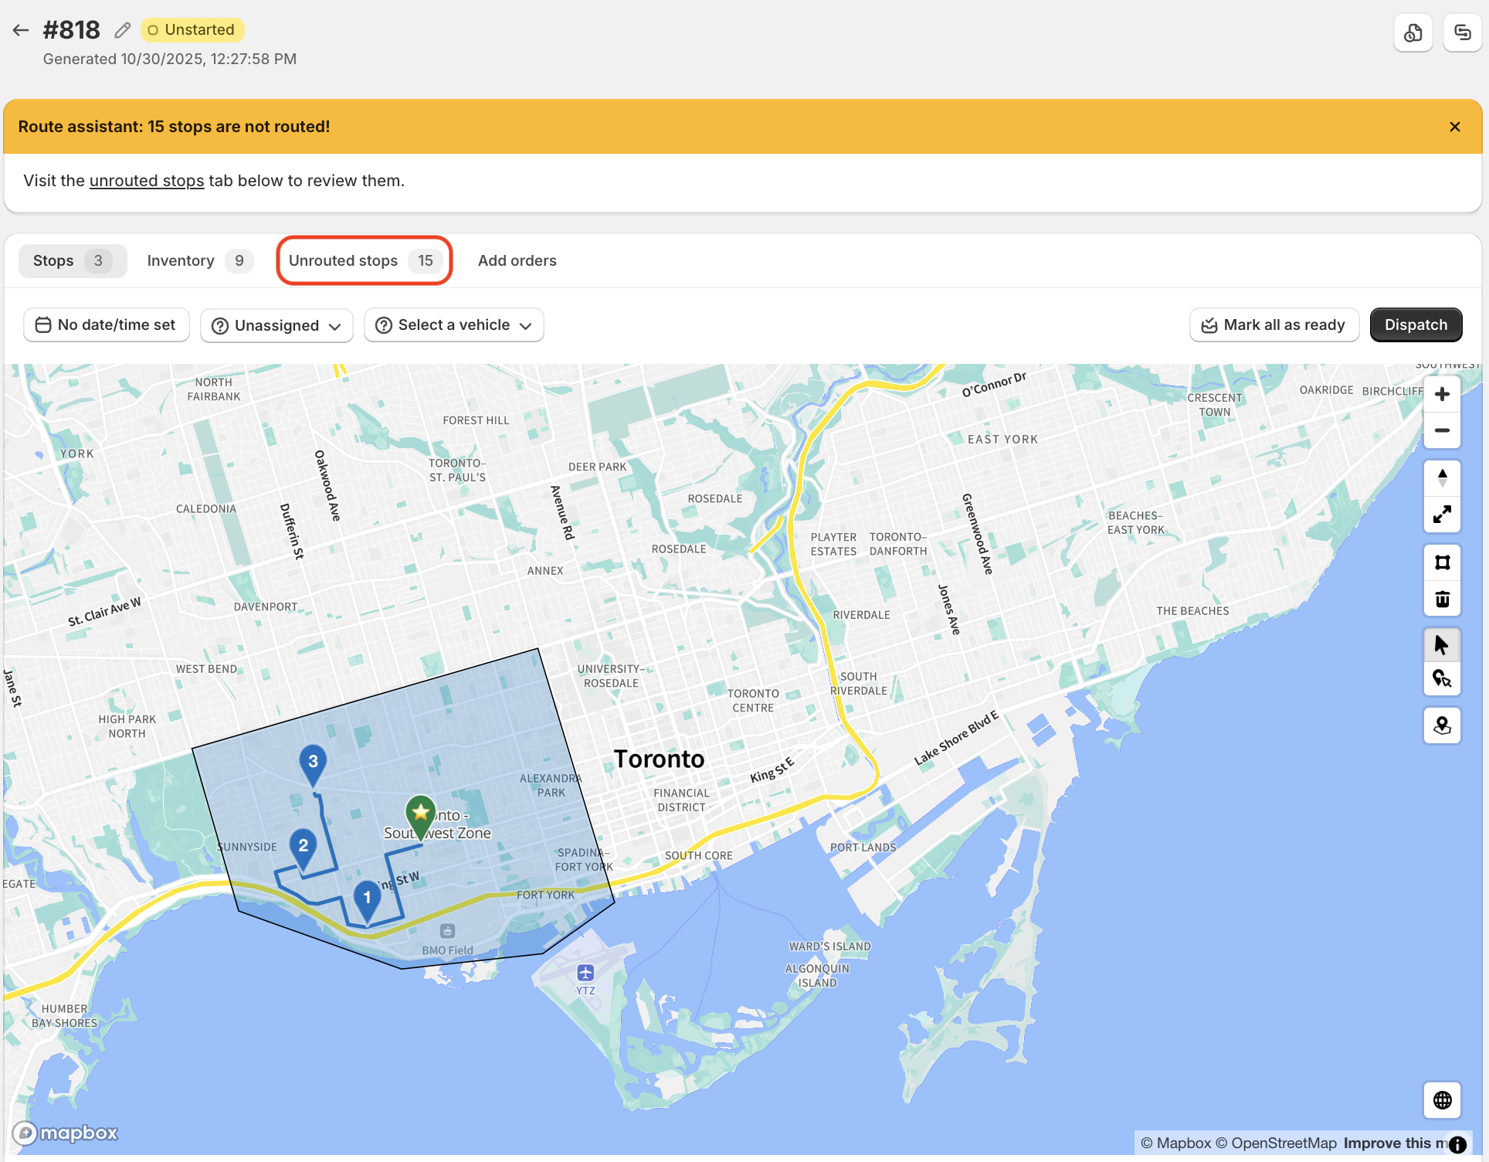
Task: Click the map trash delete tool
Action: tap(1442, 600)
